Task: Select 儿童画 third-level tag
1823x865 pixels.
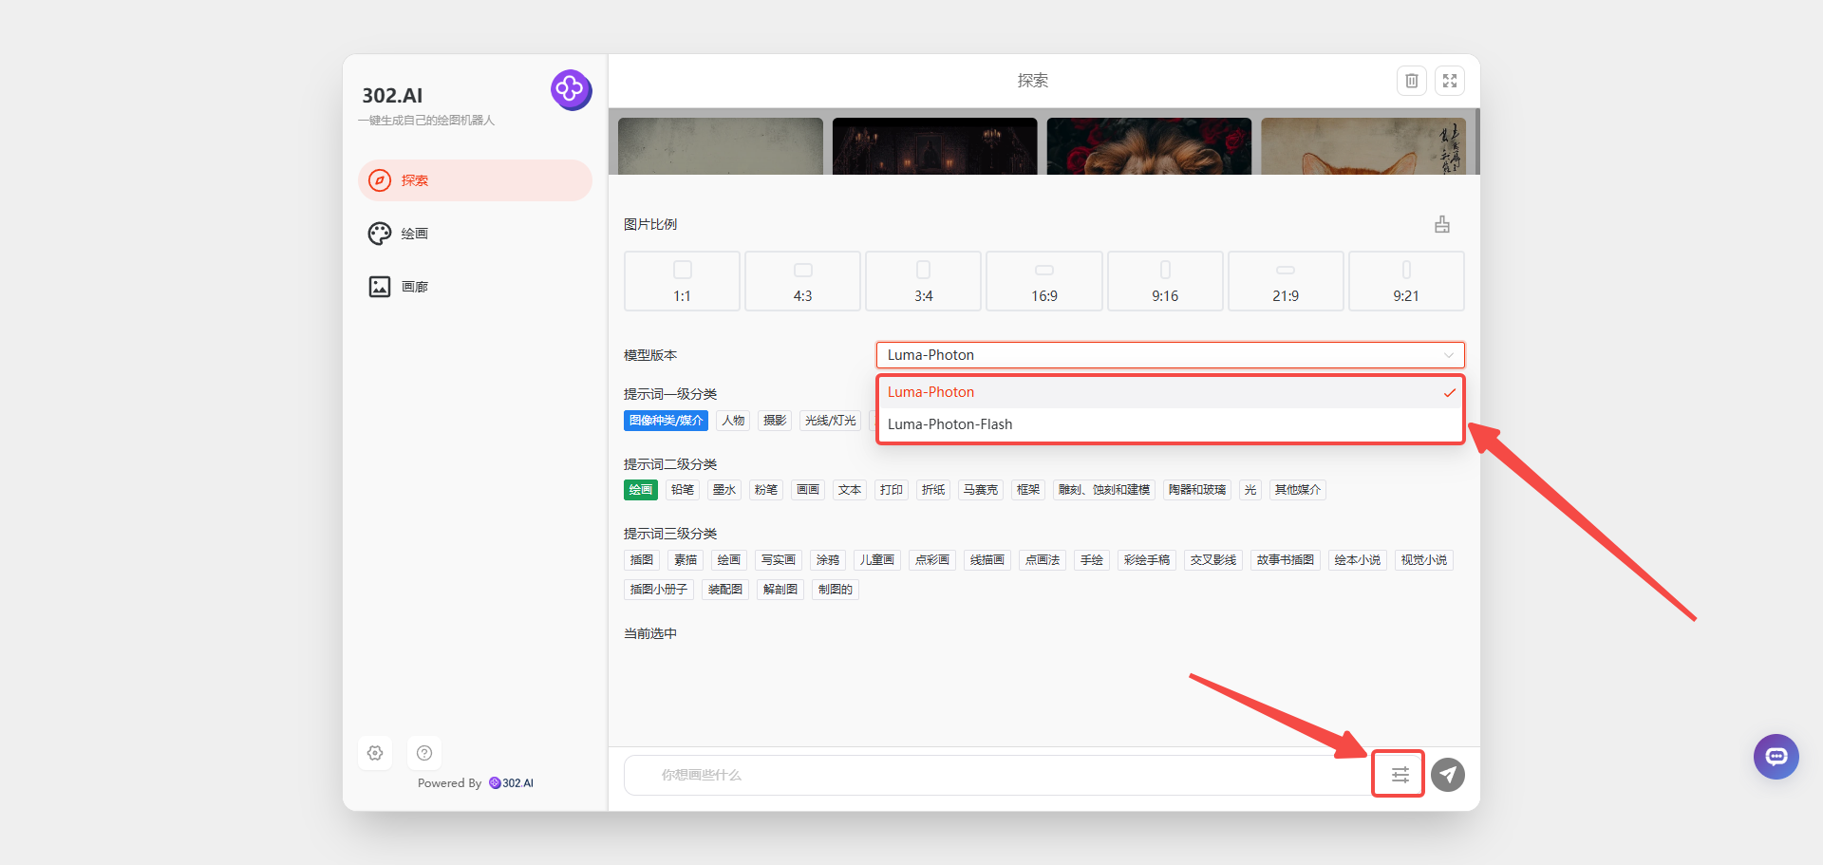Action: (x=877, y=560)
